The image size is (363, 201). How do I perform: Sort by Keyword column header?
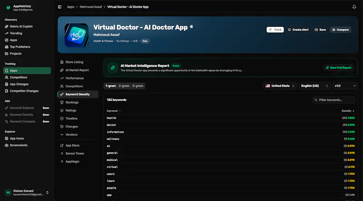pos(113,111)
